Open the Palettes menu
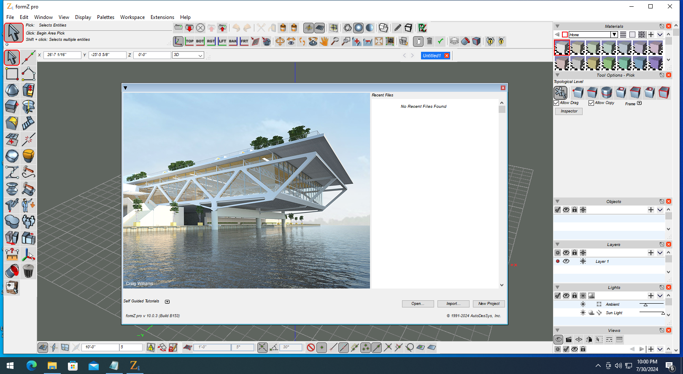Viewport: 683px width, 374px height. (x=105, y=17)
